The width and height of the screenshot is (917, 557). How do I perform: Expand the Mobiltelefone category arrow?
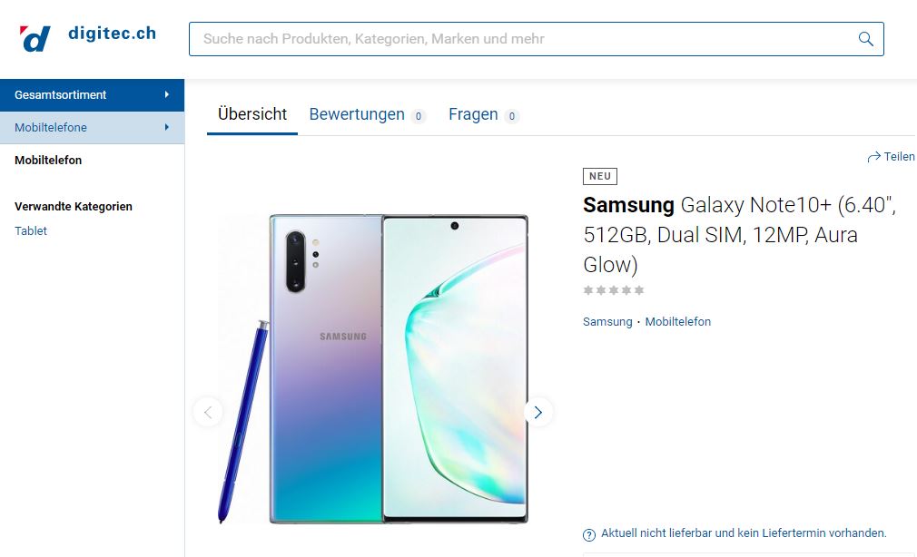pos(167,127)
